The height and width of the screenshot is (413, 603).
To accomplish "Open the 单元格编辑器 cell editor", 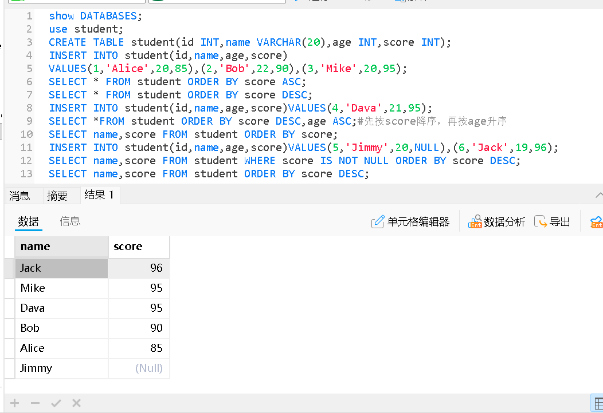I will (410, 222).
